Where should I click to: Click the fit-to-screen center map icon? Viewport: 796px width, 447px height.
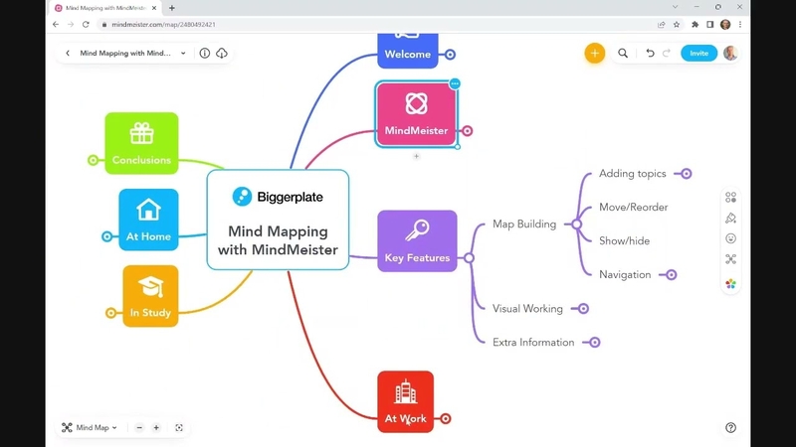click(179, 428)
